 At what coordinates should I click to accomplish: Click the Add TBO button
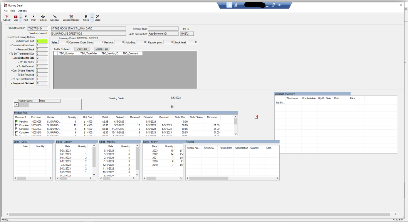(82, 49)
